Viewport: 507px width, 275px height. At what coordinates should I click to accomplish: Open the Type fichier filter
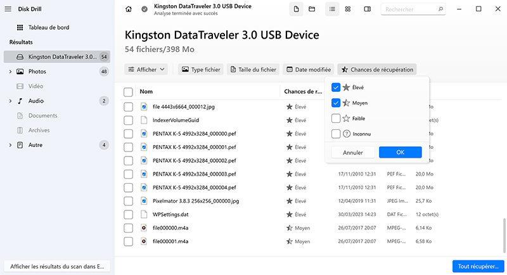202,70
